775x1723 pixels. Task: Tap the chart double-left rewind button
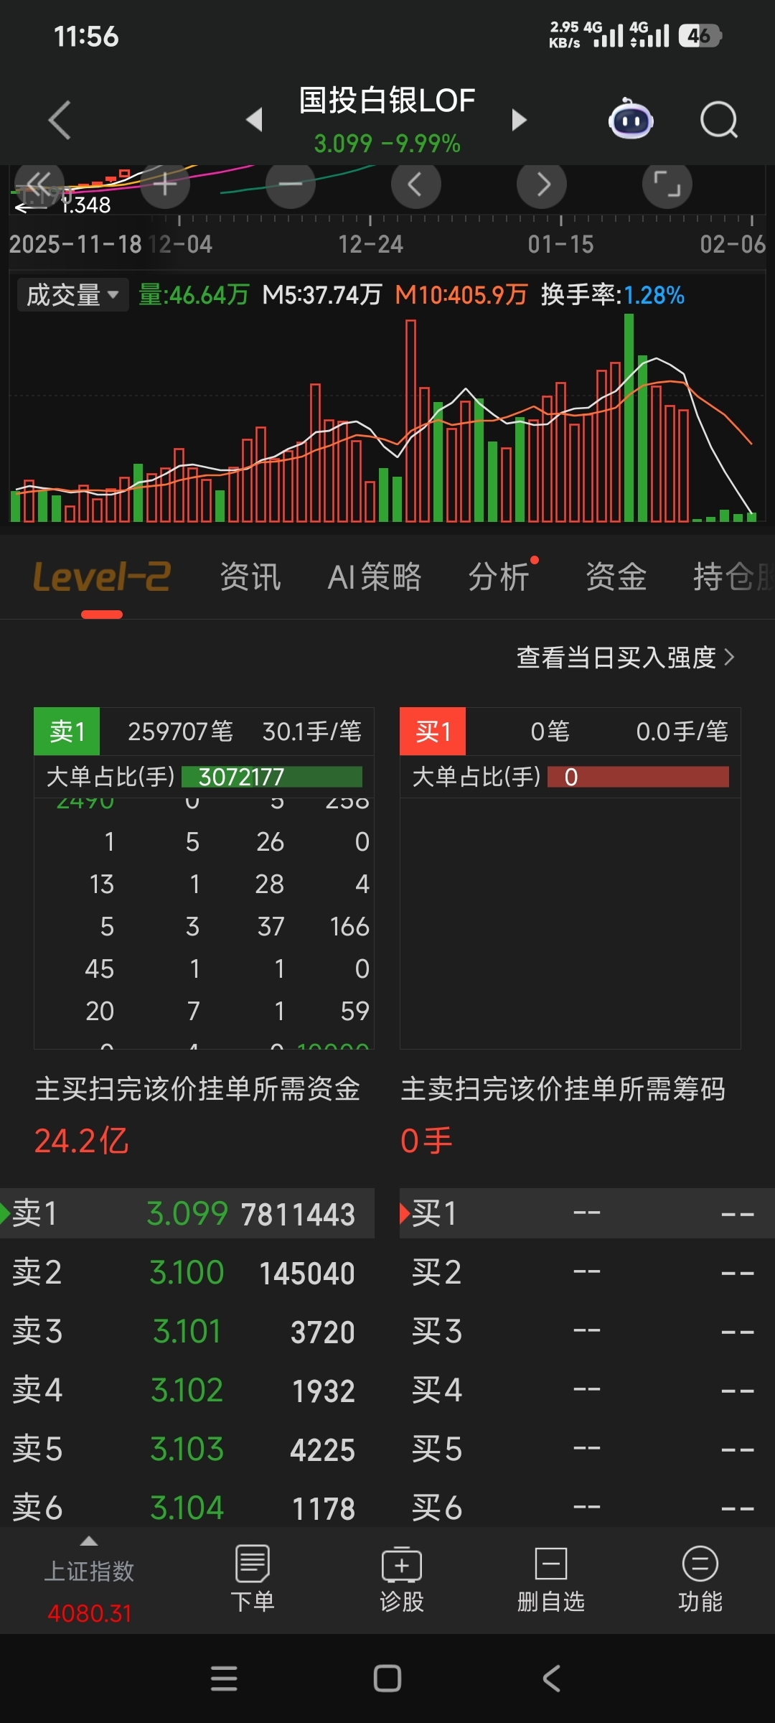pyautogui.click(x=39, y=185)
